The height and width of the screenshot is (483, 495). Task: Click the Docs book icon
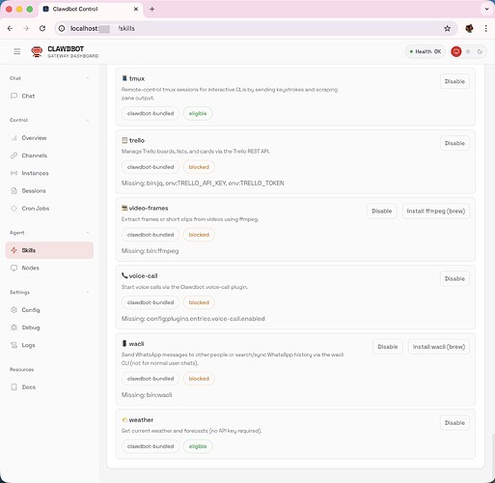[x=14, y=387]
